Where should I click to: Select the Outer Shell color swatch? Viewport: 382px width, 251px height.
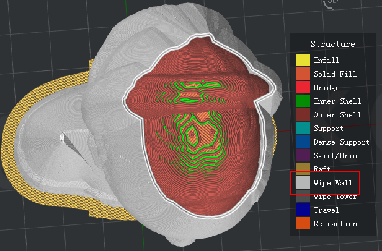click(x=303, y=115)
